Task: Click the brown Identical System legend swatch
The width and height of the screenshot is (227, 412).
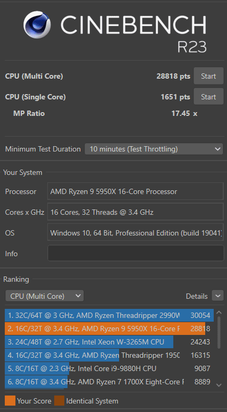Action: pos(59,401)
